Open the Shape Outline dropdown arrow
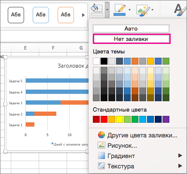Image resolution: width=187 pixels, height=174 pixels. (129, 10)
